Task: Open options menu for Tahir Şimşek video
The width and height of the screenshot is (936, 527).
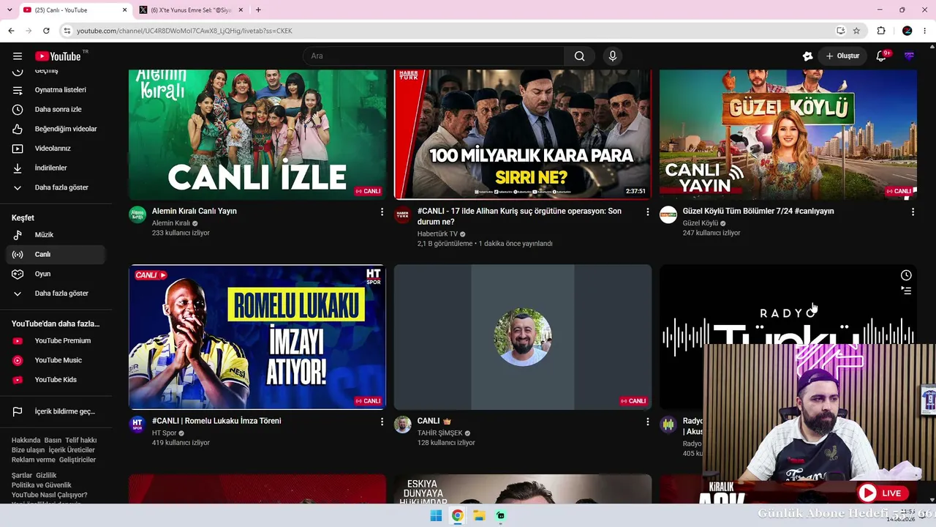Action: click(x=647, y=422)
